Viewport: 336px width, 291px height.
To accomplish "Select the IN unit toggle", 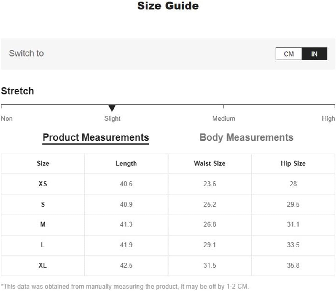I will 314,54.
